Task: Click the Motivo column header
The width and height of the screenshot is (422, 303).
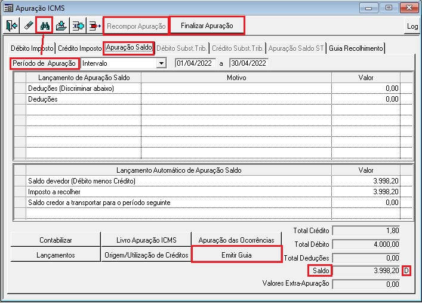Action: click(x=236, y=78)
